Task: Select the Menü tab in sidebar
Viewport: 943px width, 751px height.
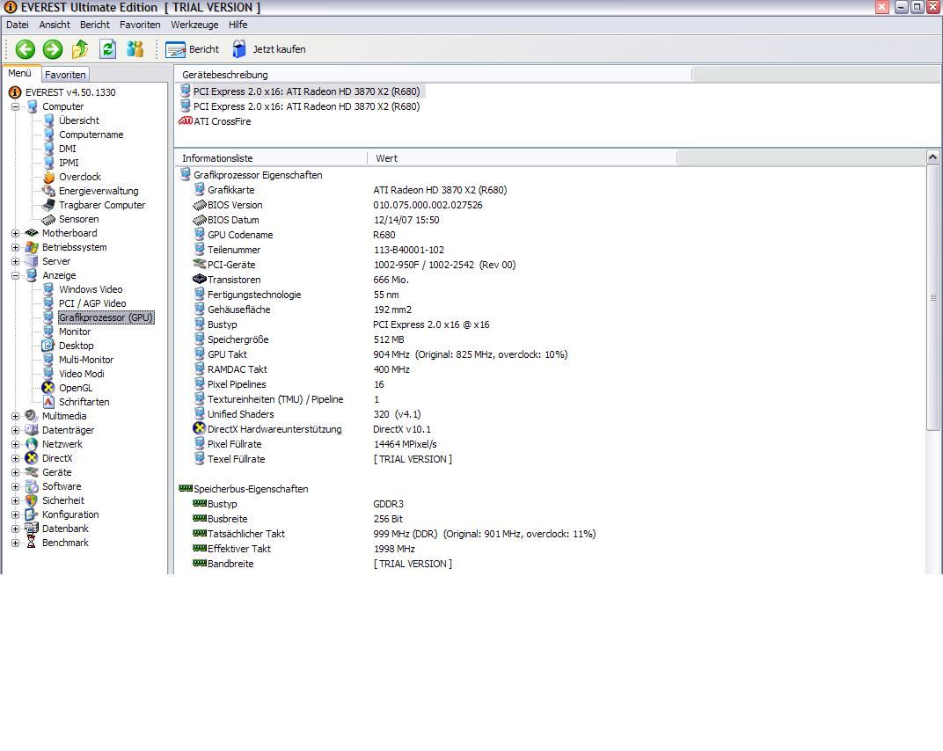Action: pyautogui.click(x=20, y=73)
